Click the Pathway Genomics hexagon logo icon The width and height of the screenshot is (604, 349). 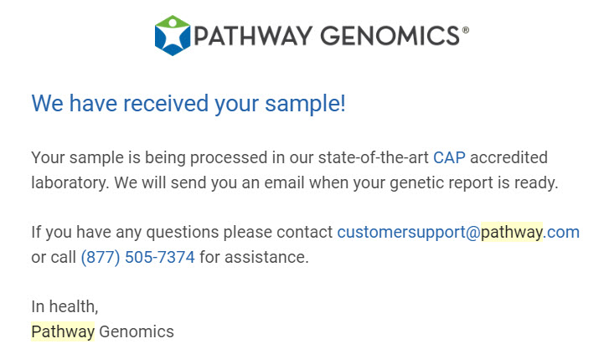[173, 35]
